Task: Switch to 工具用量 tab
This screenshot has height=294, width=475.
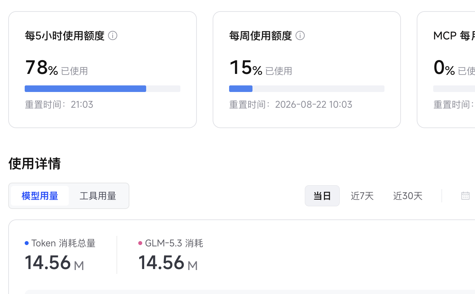Action: pos(98,196)
